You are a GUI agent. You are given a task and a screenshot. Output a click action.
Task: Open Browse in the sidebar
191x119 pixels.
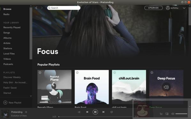point(7,9)
